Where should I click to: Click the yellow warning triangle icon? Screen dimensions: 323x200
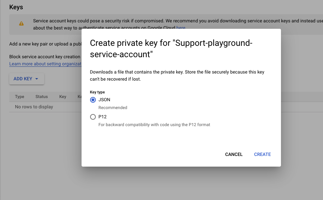(21, 24)
